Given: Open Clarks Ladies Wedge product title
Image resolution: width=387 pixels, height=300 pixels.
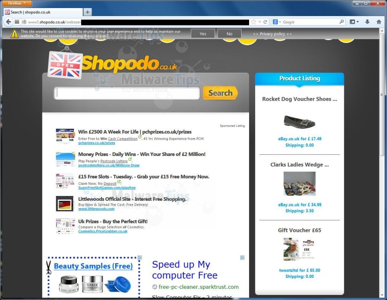Looking at the screenshot, I should pos(299,165).
